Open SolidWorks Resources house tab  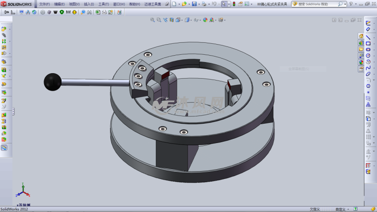361,36
